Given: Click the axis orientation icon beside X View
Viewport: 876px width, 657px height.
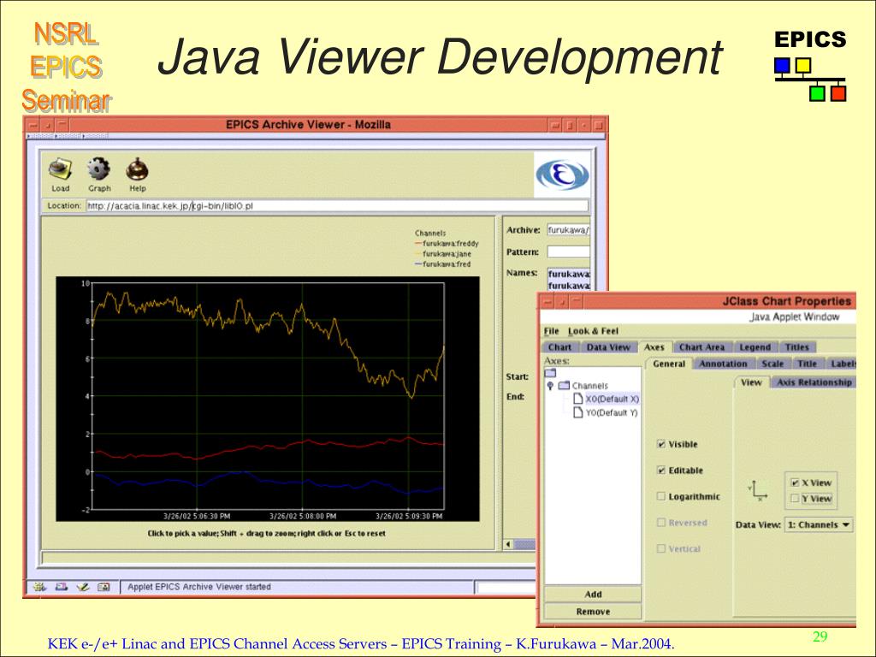Looking at the screenshot, I should pos(758,490).
